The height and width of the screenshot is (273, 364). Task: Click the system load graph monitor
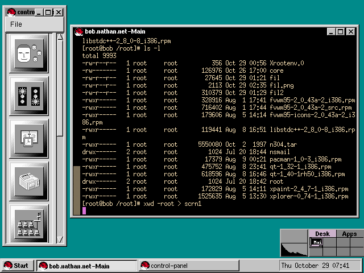[294, 243]
